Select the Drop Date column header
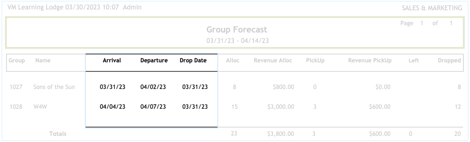Image resolution: width=470 pixels, height=142 pixels. click(x=194, y=60)
